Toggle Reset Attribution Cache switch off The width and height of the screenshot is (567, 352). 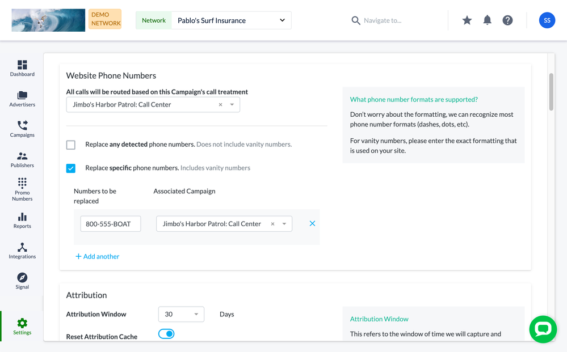[x=166, y=334]
